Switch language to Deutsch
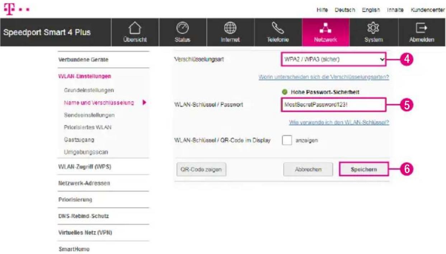This screenshot has width=446, height=254. pos(345,10)
